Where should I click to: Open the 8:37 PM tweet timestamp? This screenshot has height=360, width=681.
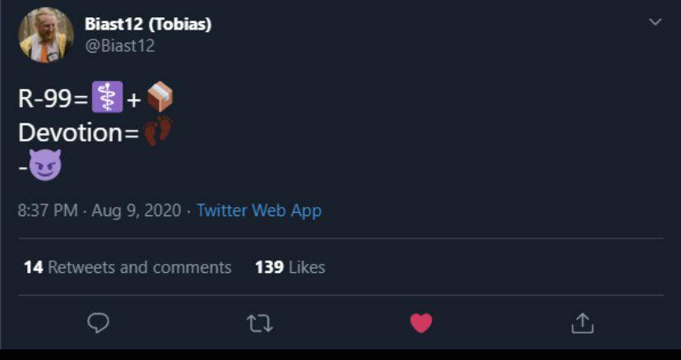[x=48, y=210]
